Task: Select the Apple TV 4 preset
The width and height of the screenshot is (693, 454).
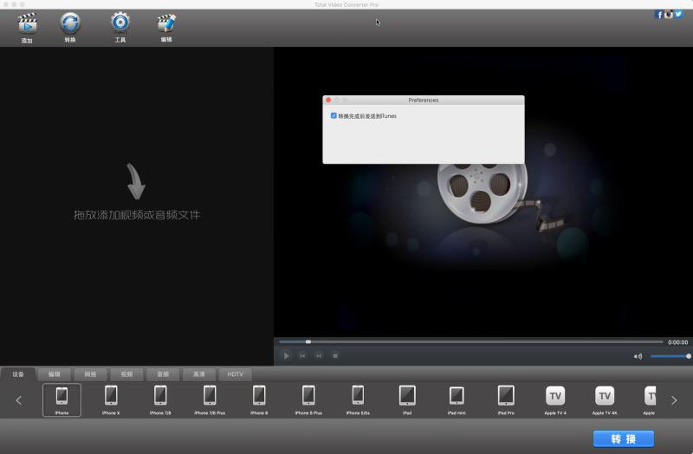Action: click(555, 399)
